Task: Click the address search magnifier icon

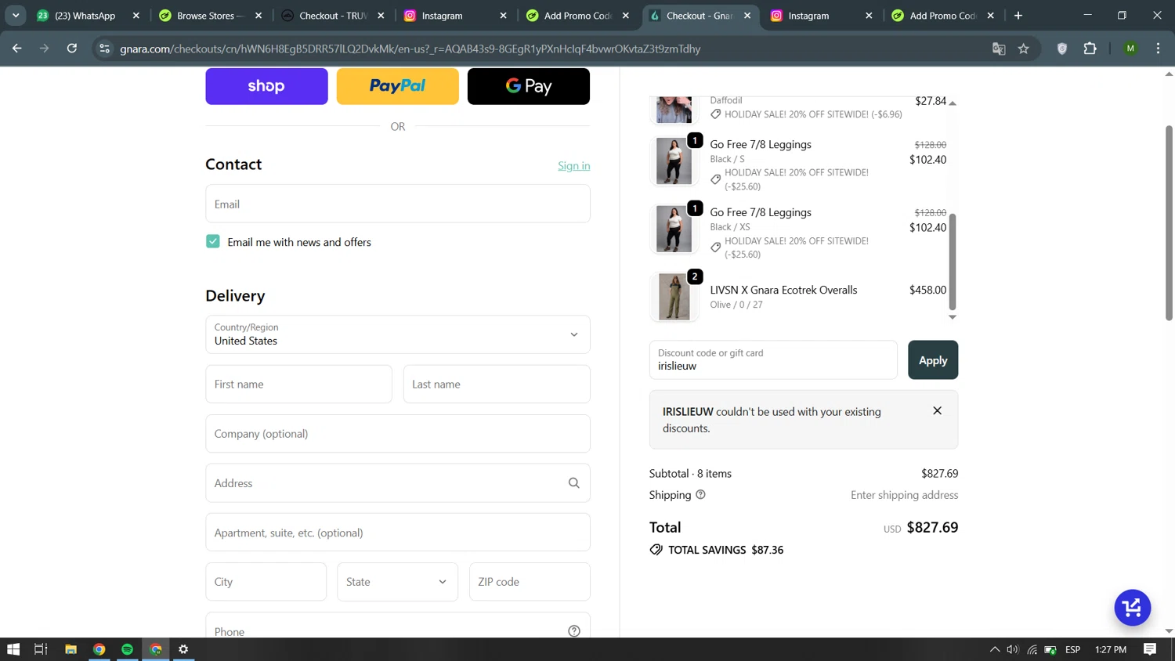Action: tap(574, 483)
